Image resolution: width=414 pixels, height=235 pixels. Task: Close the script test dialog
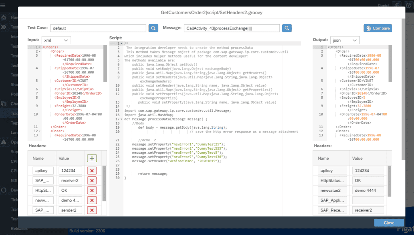pos(389,222)
